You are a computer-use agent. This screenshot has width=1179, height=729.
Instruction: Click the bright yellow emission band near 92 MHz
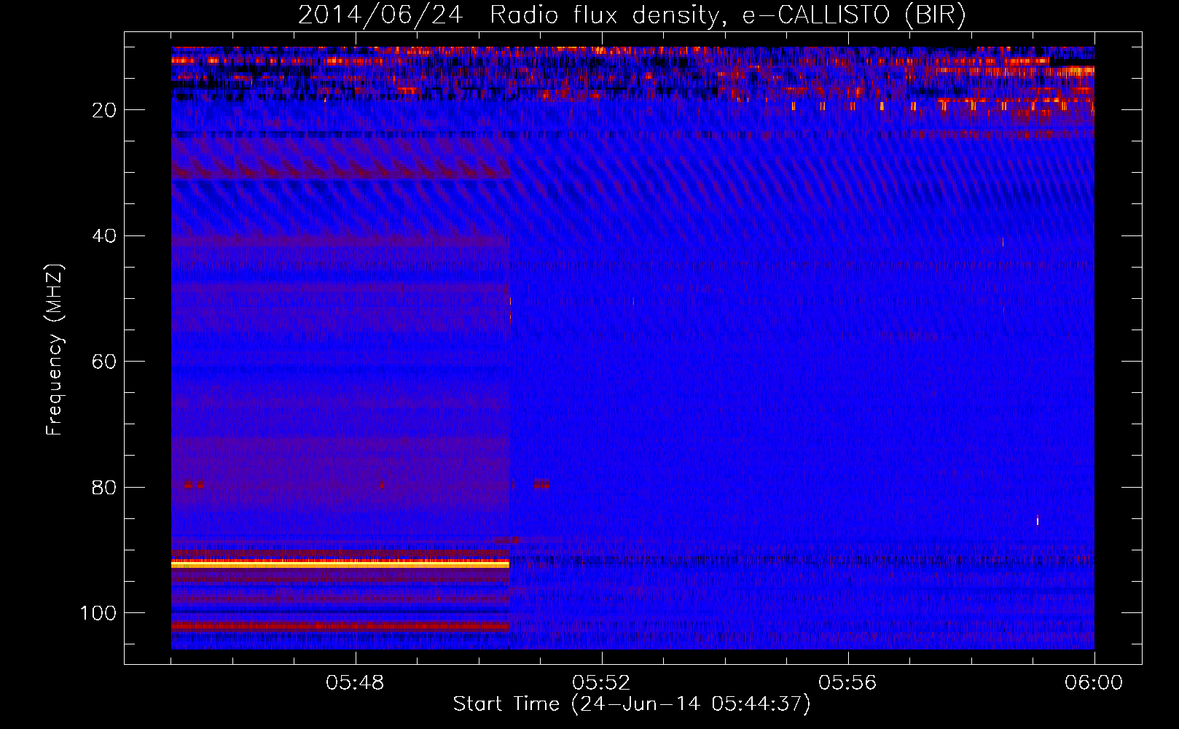pos(340,564)
